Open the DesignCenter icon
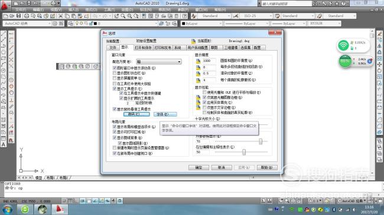The image size is (384, 215). [x=151, y=16]
